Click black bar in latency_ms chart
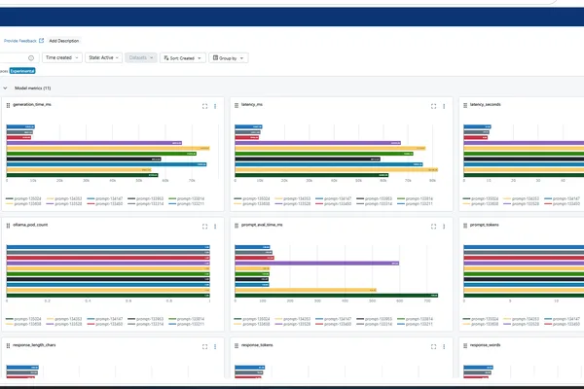This screenshot has width=584, height=389. coord(308,159)
